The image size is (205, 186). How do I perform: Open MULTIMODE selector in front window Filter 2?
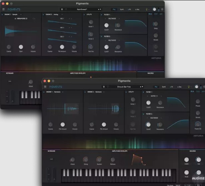pyautogui.click(x=154, y=118)
